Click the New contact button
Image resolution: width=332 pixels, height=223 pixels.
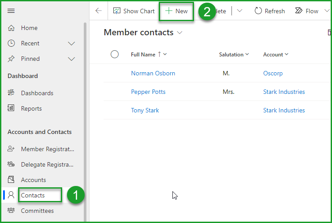[x=176, y=11]
